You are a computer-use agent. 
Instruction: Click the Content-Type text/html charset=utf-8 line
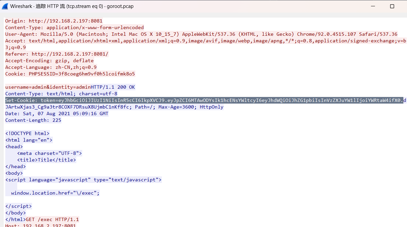point(61,94)
